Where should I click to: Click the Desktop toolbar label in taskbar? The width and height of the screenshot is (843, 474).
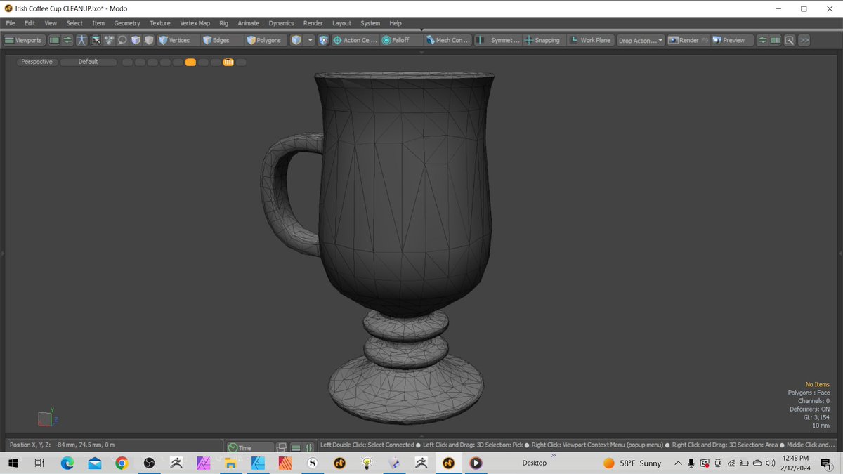click(x=535, y=463)
